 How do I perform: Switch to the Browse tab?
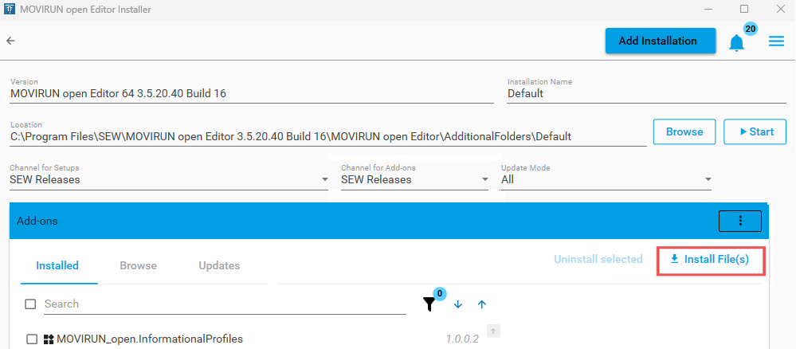coord(138,265)
